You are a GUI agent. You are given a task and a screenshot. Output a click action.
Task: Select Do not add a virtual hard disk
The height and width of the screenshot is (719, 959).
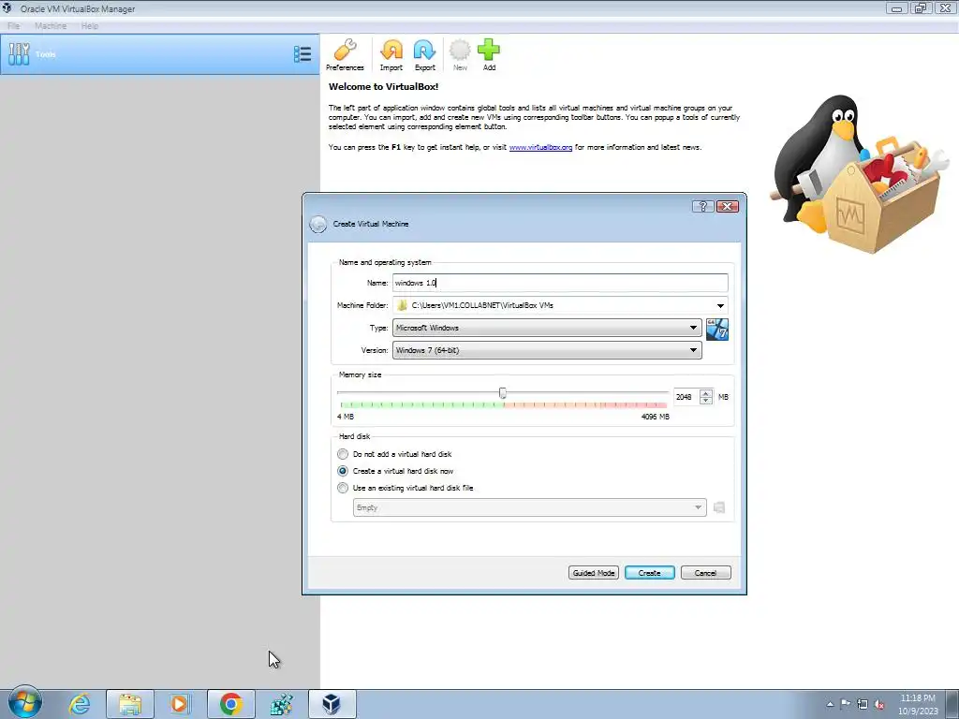(343, 454)
